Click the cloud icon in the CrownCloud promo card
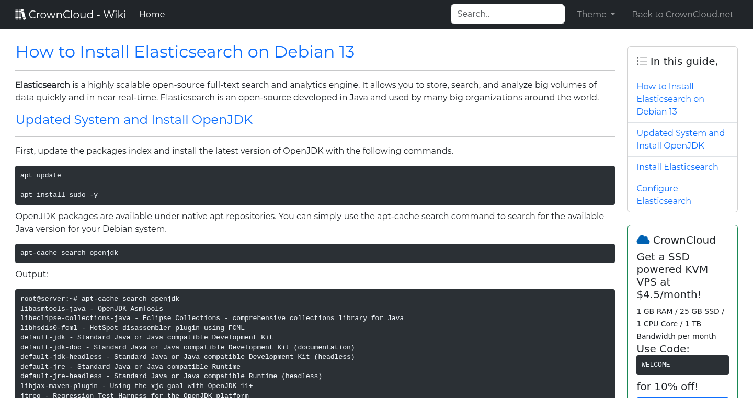This screenshot has width=753, height=398. [x=643, y=240]
